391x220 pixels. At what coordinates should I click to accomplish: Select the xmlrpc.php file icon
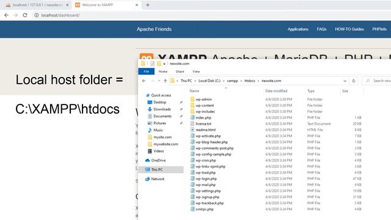[192, 209]
